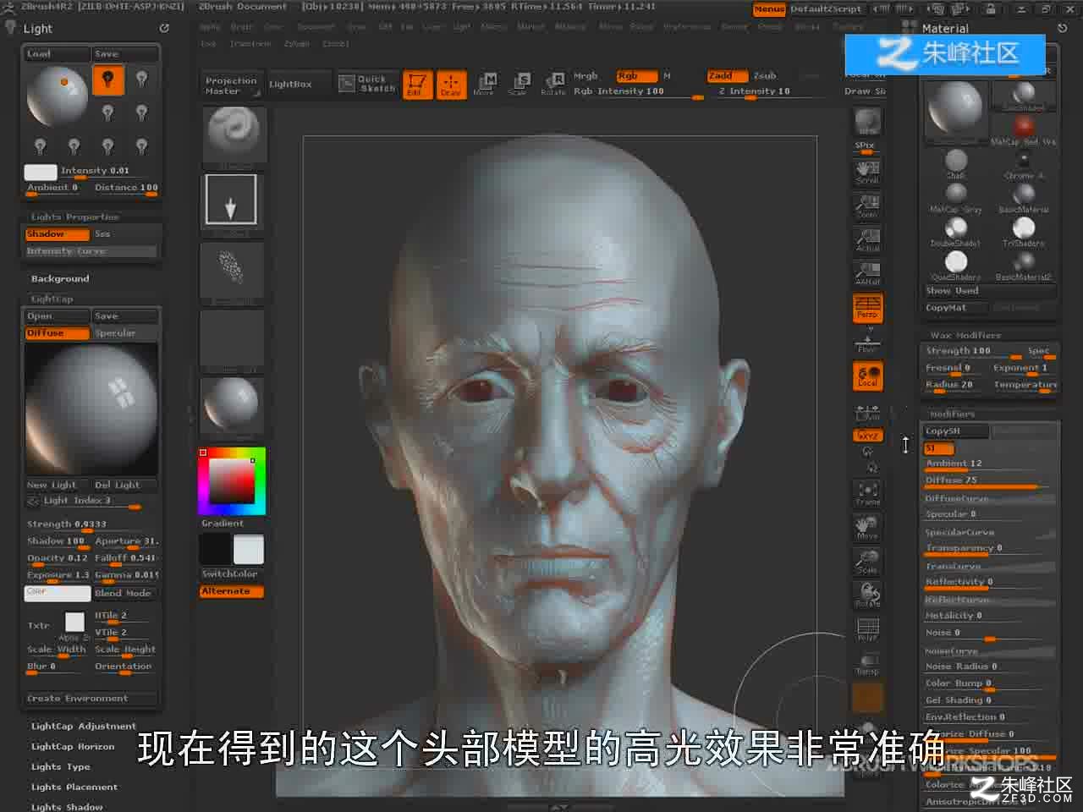Switch to Rotate mode in top shelf
Image resolution: width=1083 pixels, height=812 pixels.
(553, 84)
